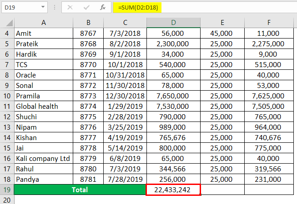Click the total cell 22,433,242
This screenshot has width=297, height=204.
[173, 189]
